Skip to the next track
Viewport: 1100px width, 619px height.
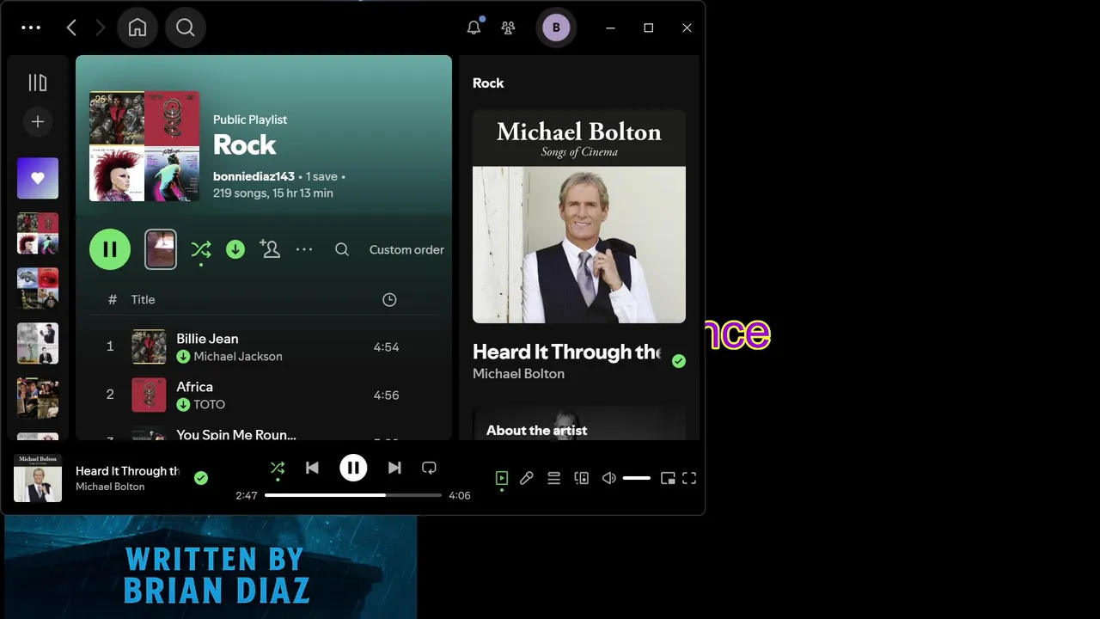(x=394, y=468)
